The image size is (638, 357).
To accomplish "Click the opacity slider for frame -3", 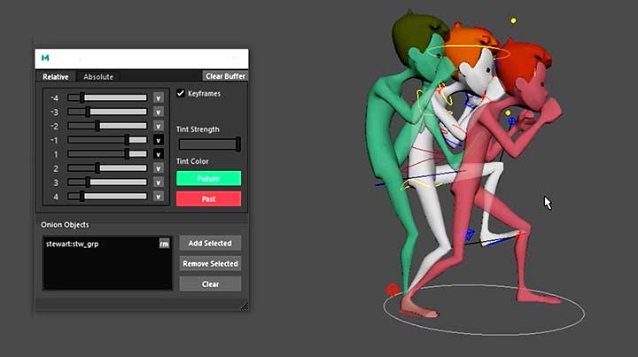I will click(107, 112).
